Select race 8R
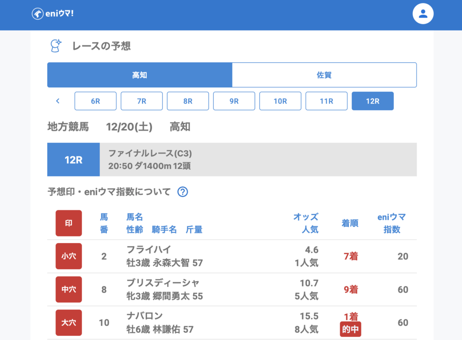Viewport: 462px width, 340px height. click(188, 101)
